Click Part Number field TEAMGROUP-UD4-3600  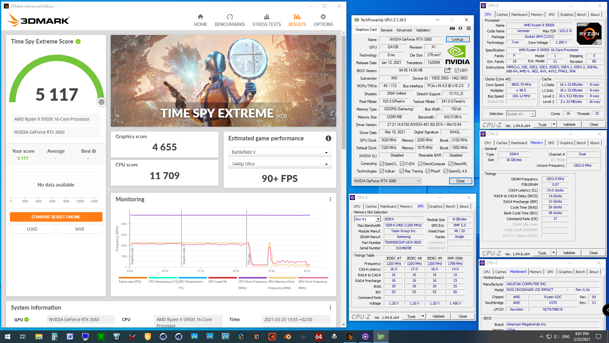click(x=403, y=243)
